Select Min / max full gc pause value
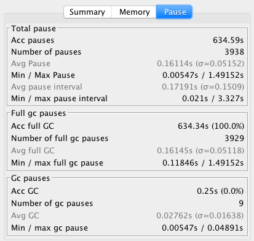This screenshot has height=241, width=254. pyautogui.click(x=203, y=163)
